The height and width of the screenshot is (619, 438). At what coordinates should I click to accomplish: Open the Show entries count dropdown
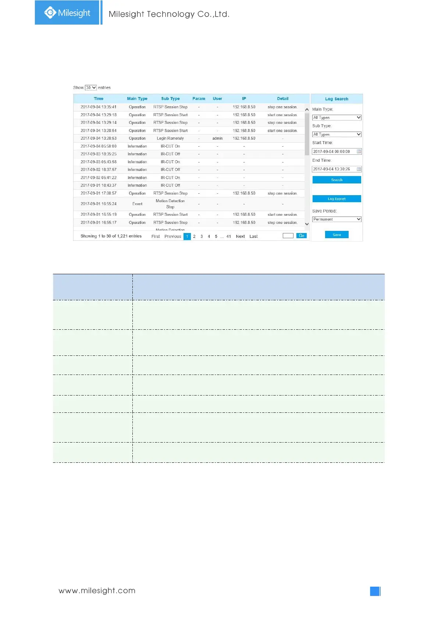pyautogui.click(x=91, y=87)
